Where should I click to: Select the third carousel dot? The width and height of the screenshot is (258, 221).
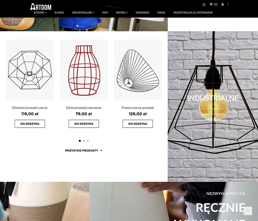coord(88,141)
